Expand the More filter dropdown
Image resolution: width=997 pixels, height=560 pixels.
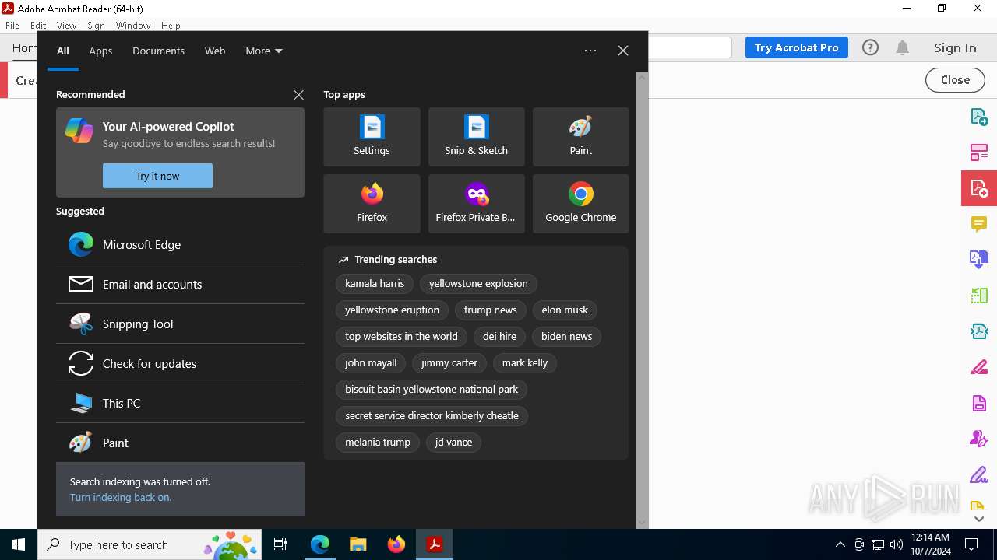[264, 51]
